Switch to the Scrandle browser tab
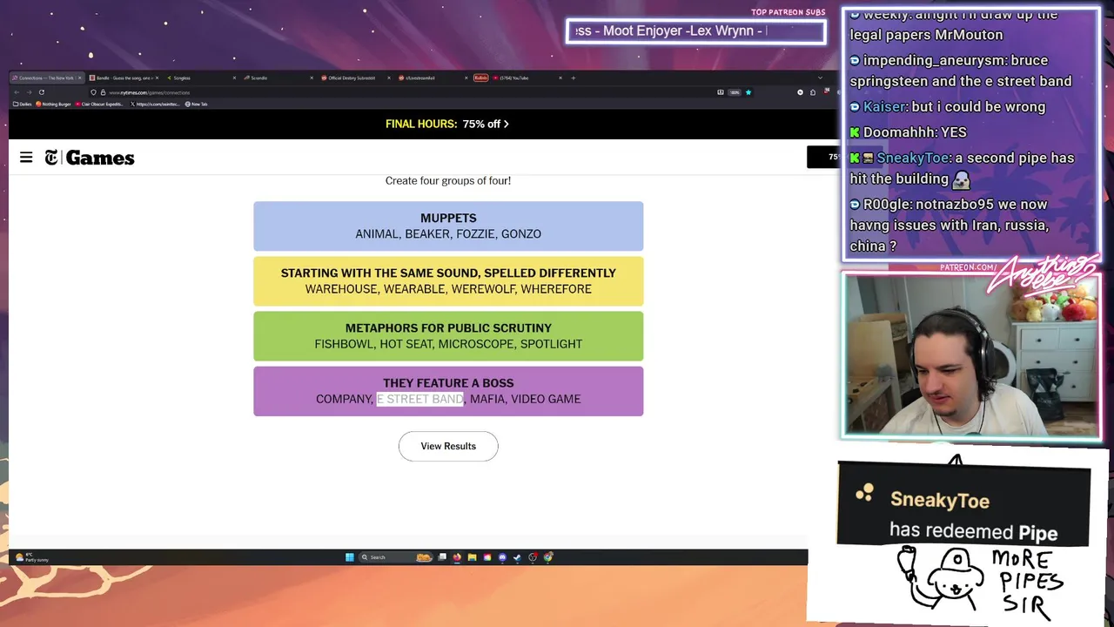This screenshot has width=1114, height=627. coord(278,78)
